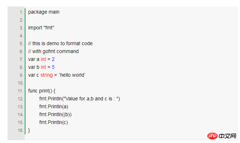Viewport: 240px width, 143px height.
Task: Click line number 7 in the gutter
Action: (x=21, y=59)
